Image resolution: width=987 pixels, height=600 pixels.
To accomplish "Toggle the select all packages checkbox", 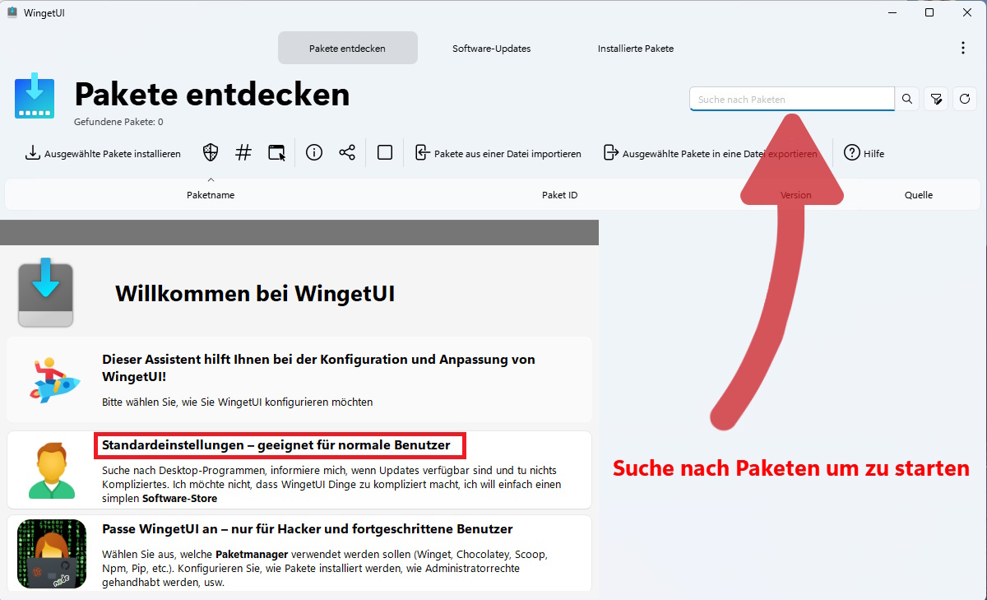I will 385,153.
